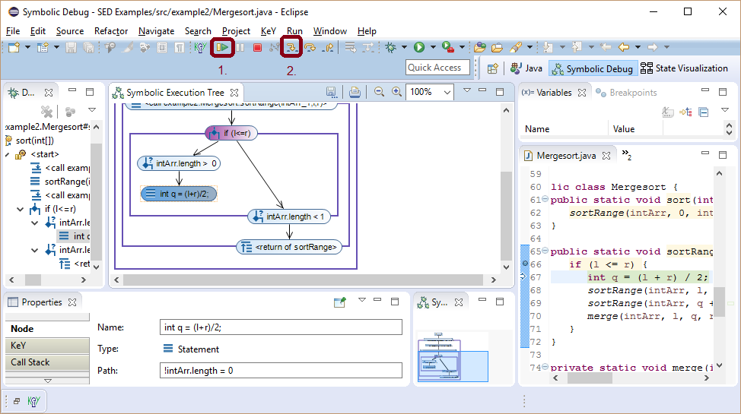741x414 pixels.
Task: Click the Resume execution button
Action: (222, 47)
